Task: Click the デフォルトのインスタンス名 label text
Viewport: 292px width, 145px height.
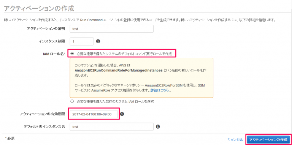Action: click(x=44, y=127)
